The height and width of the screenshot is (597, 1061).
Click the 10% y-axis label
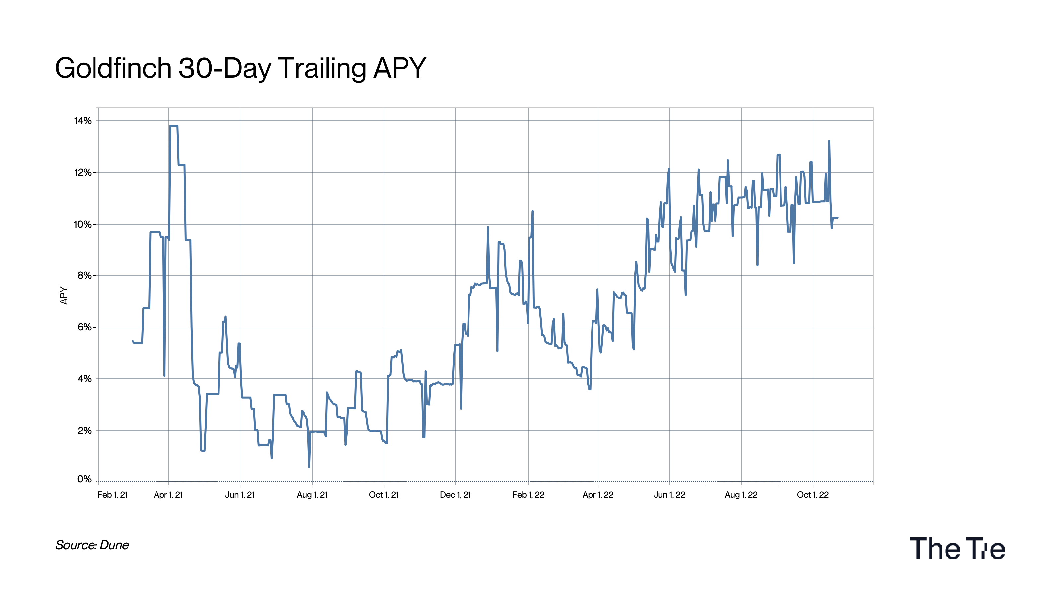tap(82, 224)
